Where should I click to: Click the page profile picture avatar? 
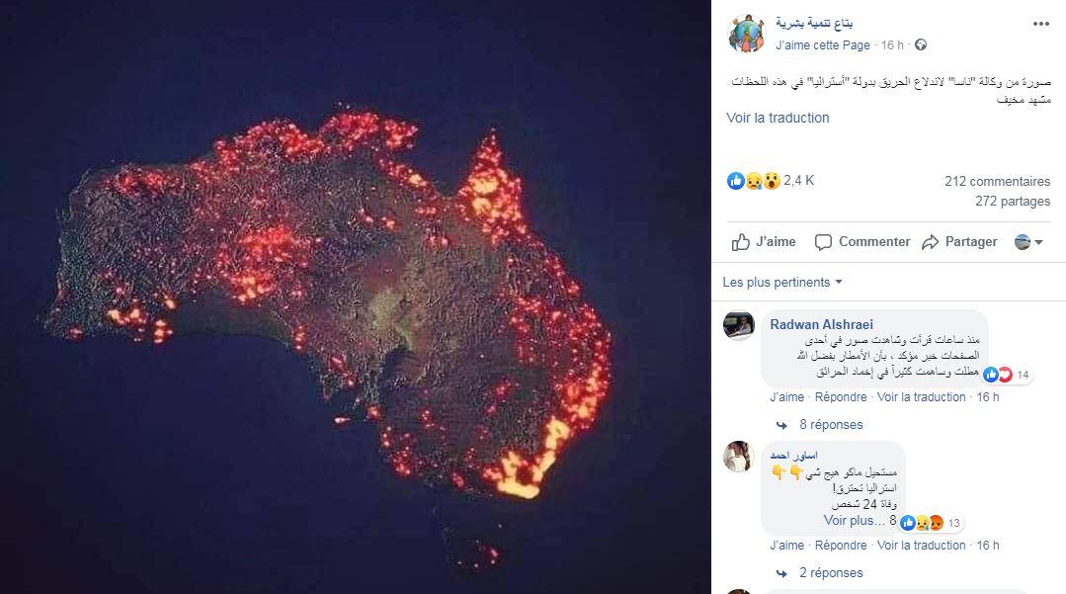point(746,34)
